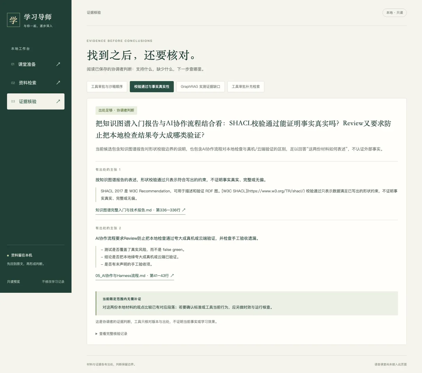Click the arrow icon beside 课堂准备
The height and width of the screenshot is (373, 422).
click(58, 64)
